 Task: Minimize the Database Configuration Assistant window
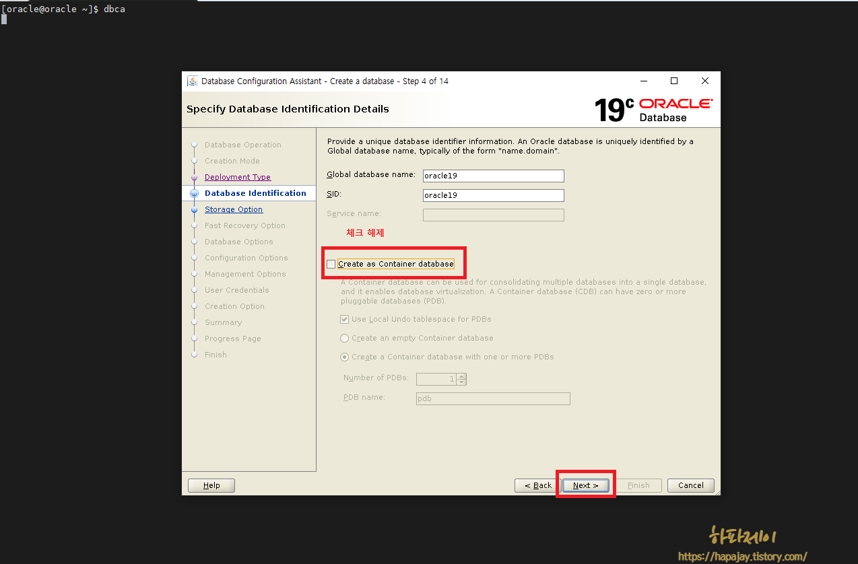pyautogui.click(x=643, y=81)
